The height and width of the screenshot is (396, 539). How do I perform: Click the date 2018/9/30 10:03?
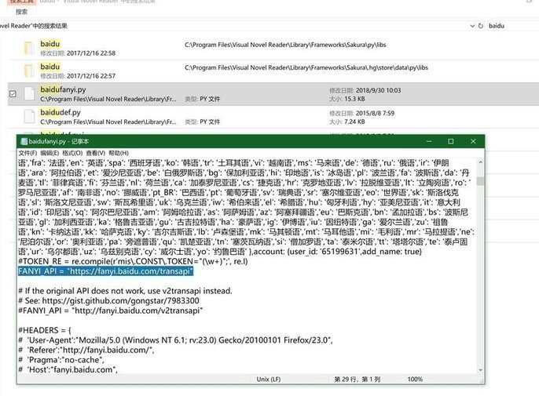coord(378,90)
